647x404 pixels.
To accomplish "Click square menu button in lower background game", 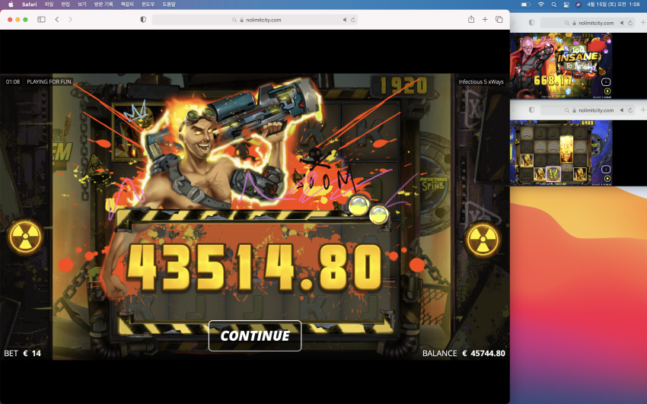I will (606, 169).
